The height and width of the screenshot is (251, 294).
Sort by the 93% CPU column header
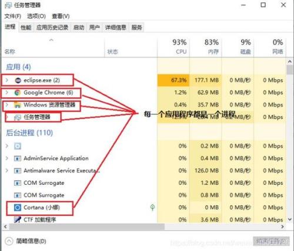click(173, 48)
